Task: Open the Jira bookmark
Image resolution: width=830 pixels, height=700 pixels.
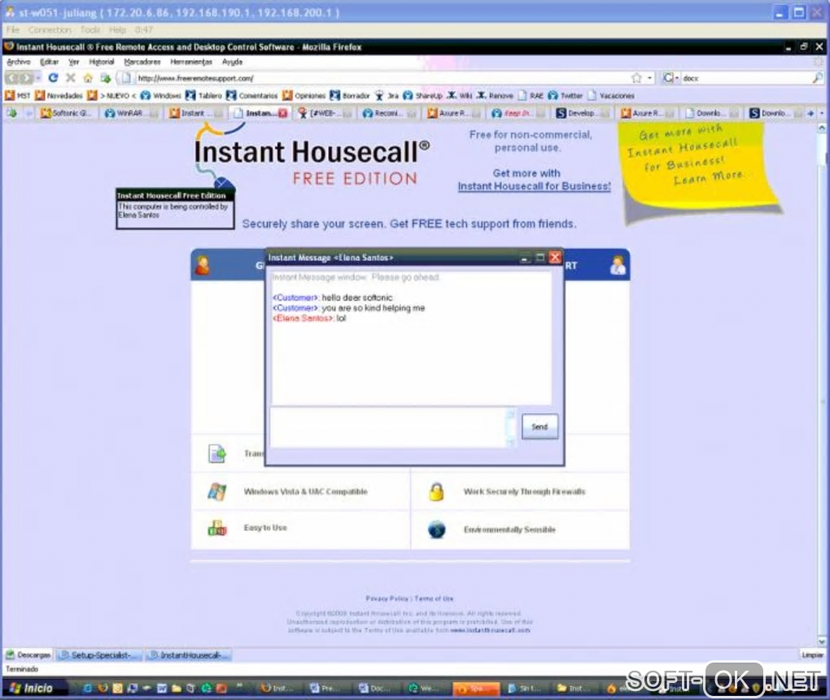Action: [387, 96]
